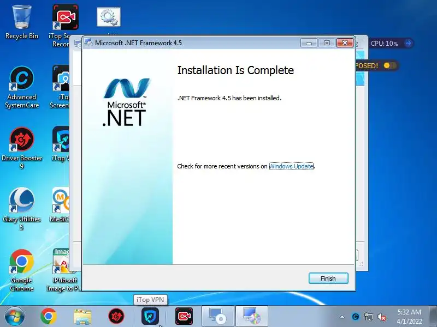Minimize the .NET Framework 4.5 window
The width and height of the screenshot is (437, 327).
click(x=309, y=43)
